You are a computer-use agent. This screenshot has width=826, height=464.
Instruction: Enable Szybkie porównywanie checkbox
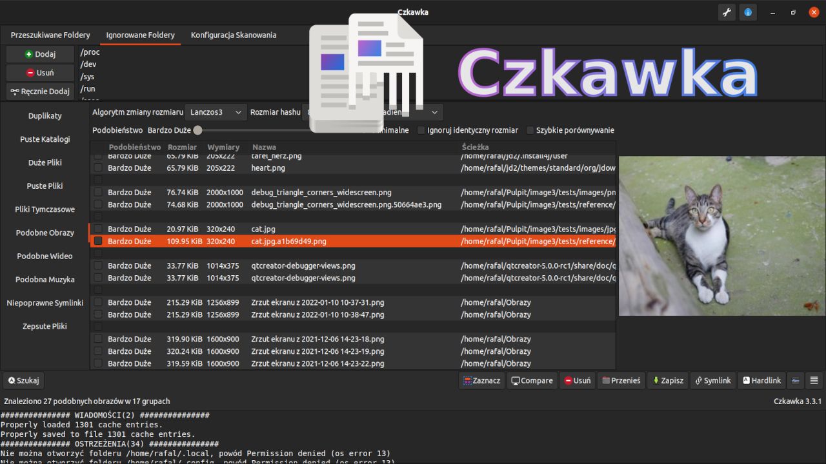click(530, 130)
